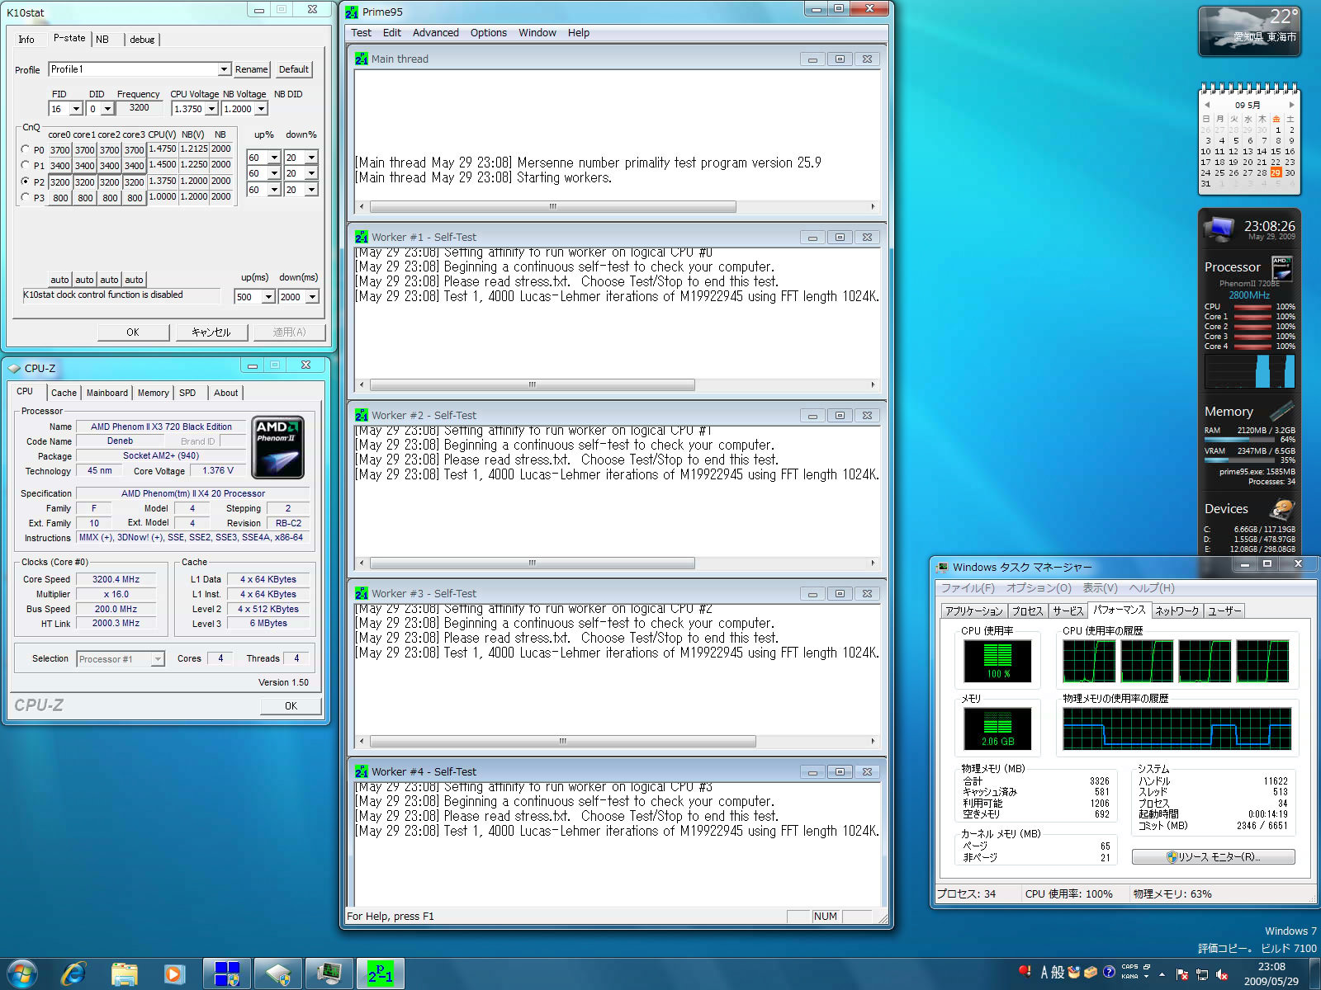Image resolution: width=1321 pixels, height=990 pixels.
Task: Click OK in the K10stat window
Action: click(x=133, y=332)
